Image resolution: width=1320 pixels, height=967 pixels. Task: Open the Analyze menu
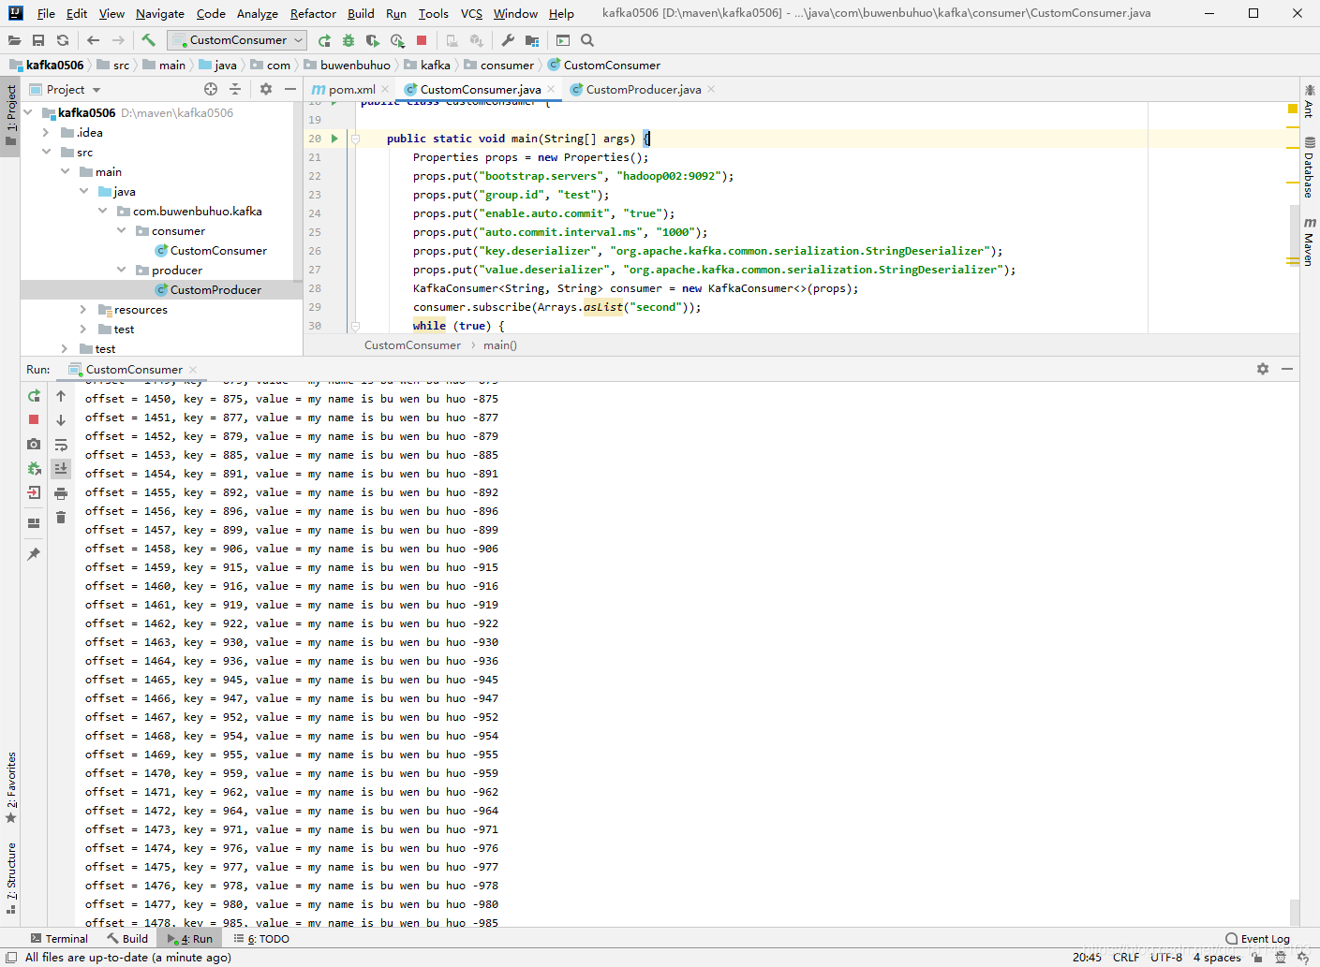pyautogui.click(x=257, y=13)
